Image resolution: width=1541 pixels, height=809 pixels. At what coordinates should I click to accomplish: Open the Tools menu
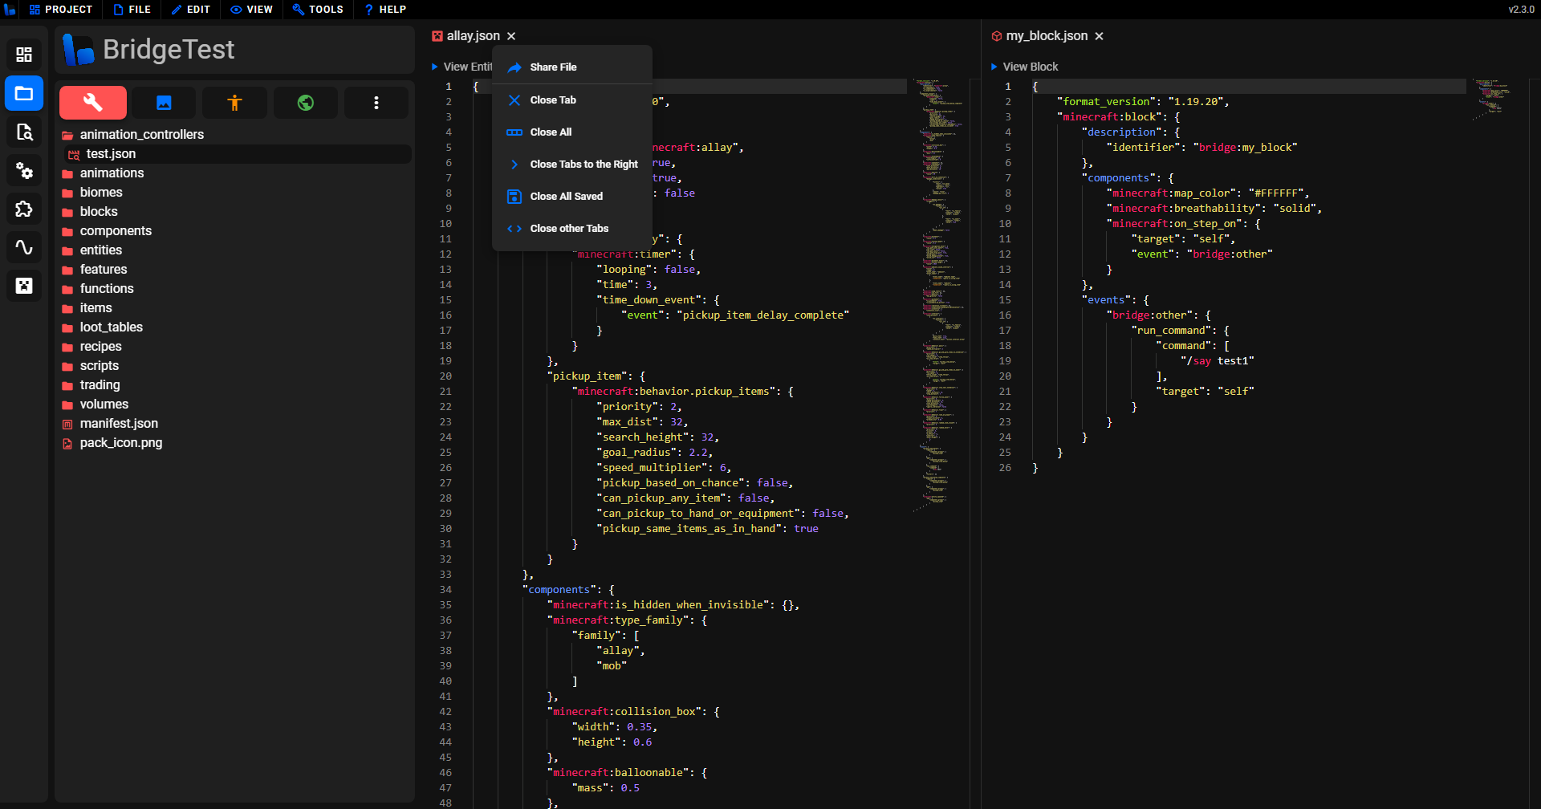click(318, 10)
